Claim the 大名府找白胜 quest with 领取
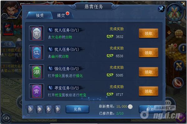Screen dimensions: 187x124 (148, 33)
